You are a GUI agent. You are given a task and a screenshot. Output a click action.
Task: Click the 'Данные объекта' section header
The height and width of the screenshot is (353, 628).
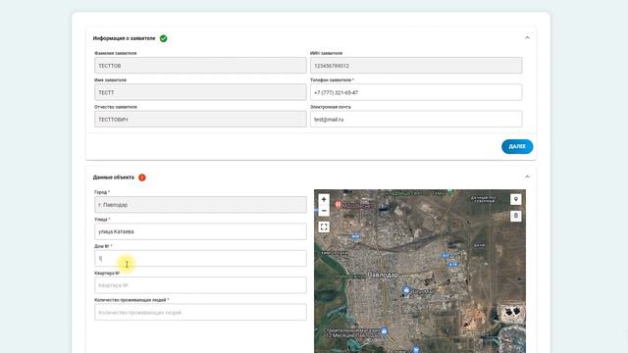tap(114, 177)
